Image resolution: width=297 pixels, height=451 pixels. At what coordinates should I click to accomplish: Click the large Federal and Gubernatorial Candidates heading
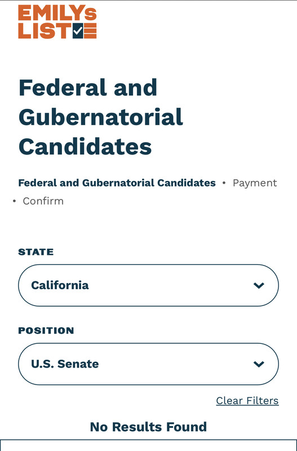pos(101,117)
